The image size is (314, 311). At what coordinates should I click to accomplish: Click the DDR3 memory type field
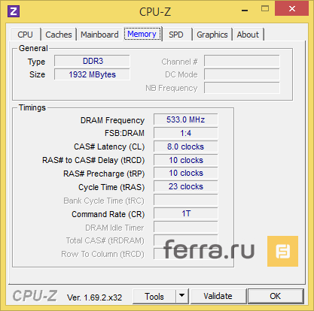92,61
